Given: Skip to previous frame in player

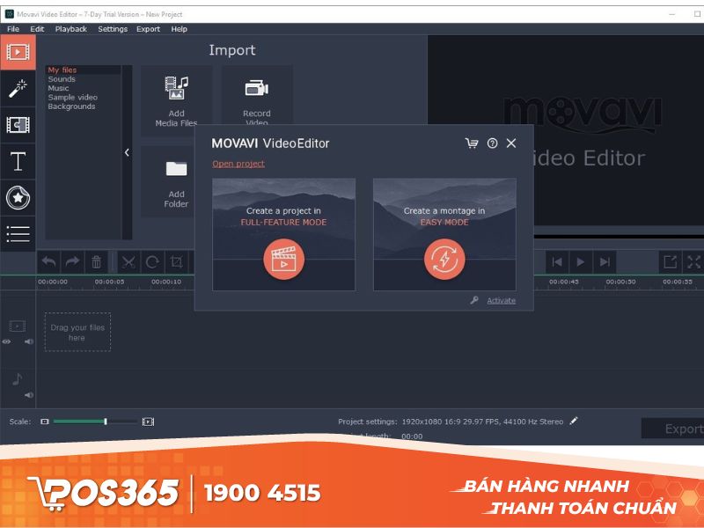Looking at the screenshot, I should 557,261.
